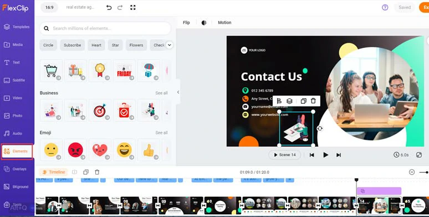Click See all next to Business
The height and width of the screenshot is (217, 429).
[x=161, y=93]
